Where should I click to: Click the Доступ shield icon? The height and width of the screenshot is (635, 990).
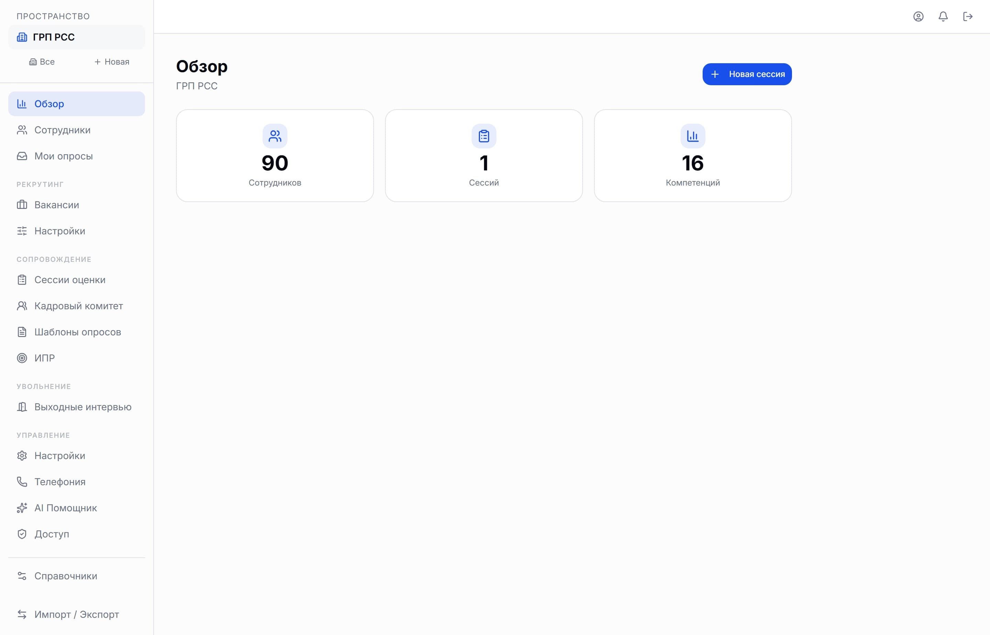coord(22,534)
